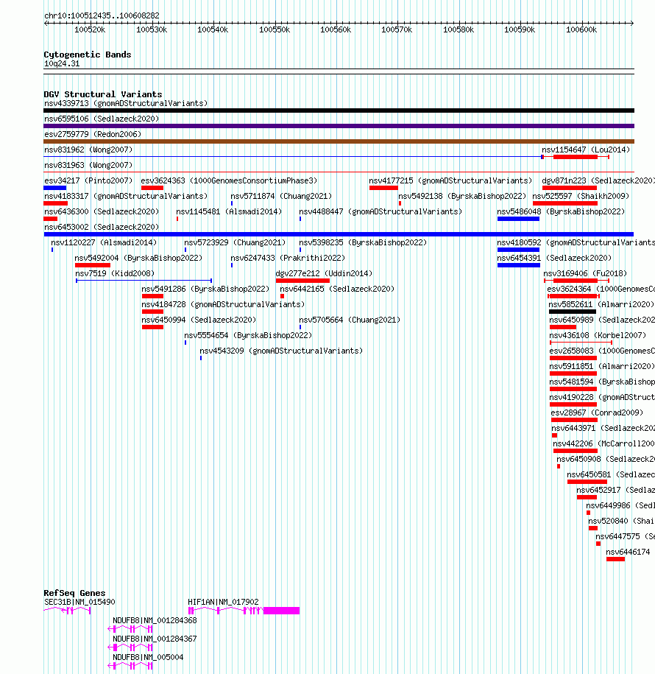The image size is (655, 674).
Task: Click the nsv6443971 variant label
Action: pyautogui.click(x=603, y=428)
